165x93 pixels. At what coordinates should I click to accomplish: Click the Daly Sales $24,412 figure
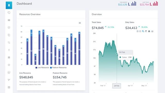pos(131,28)
